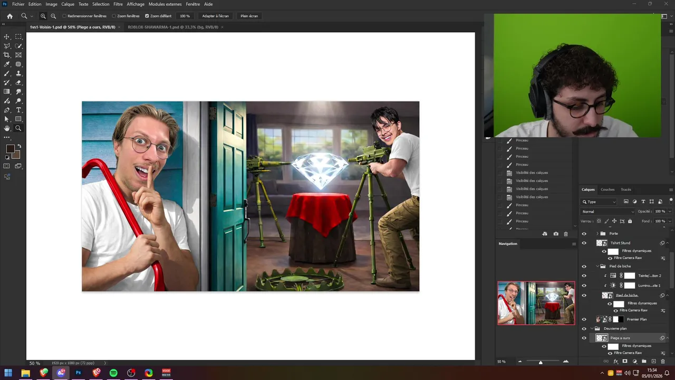Select the Move tool

click(7, 36)
